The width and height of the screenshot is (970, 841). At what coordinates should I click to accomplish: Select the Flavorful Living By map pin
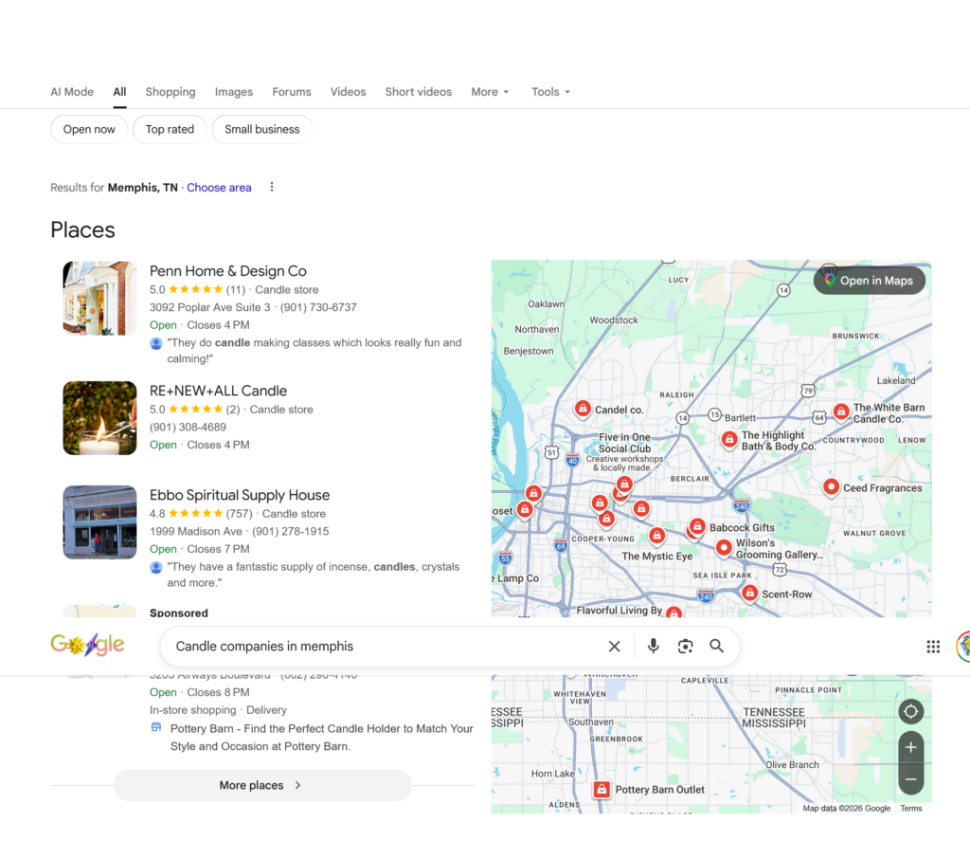click(674, 612)
